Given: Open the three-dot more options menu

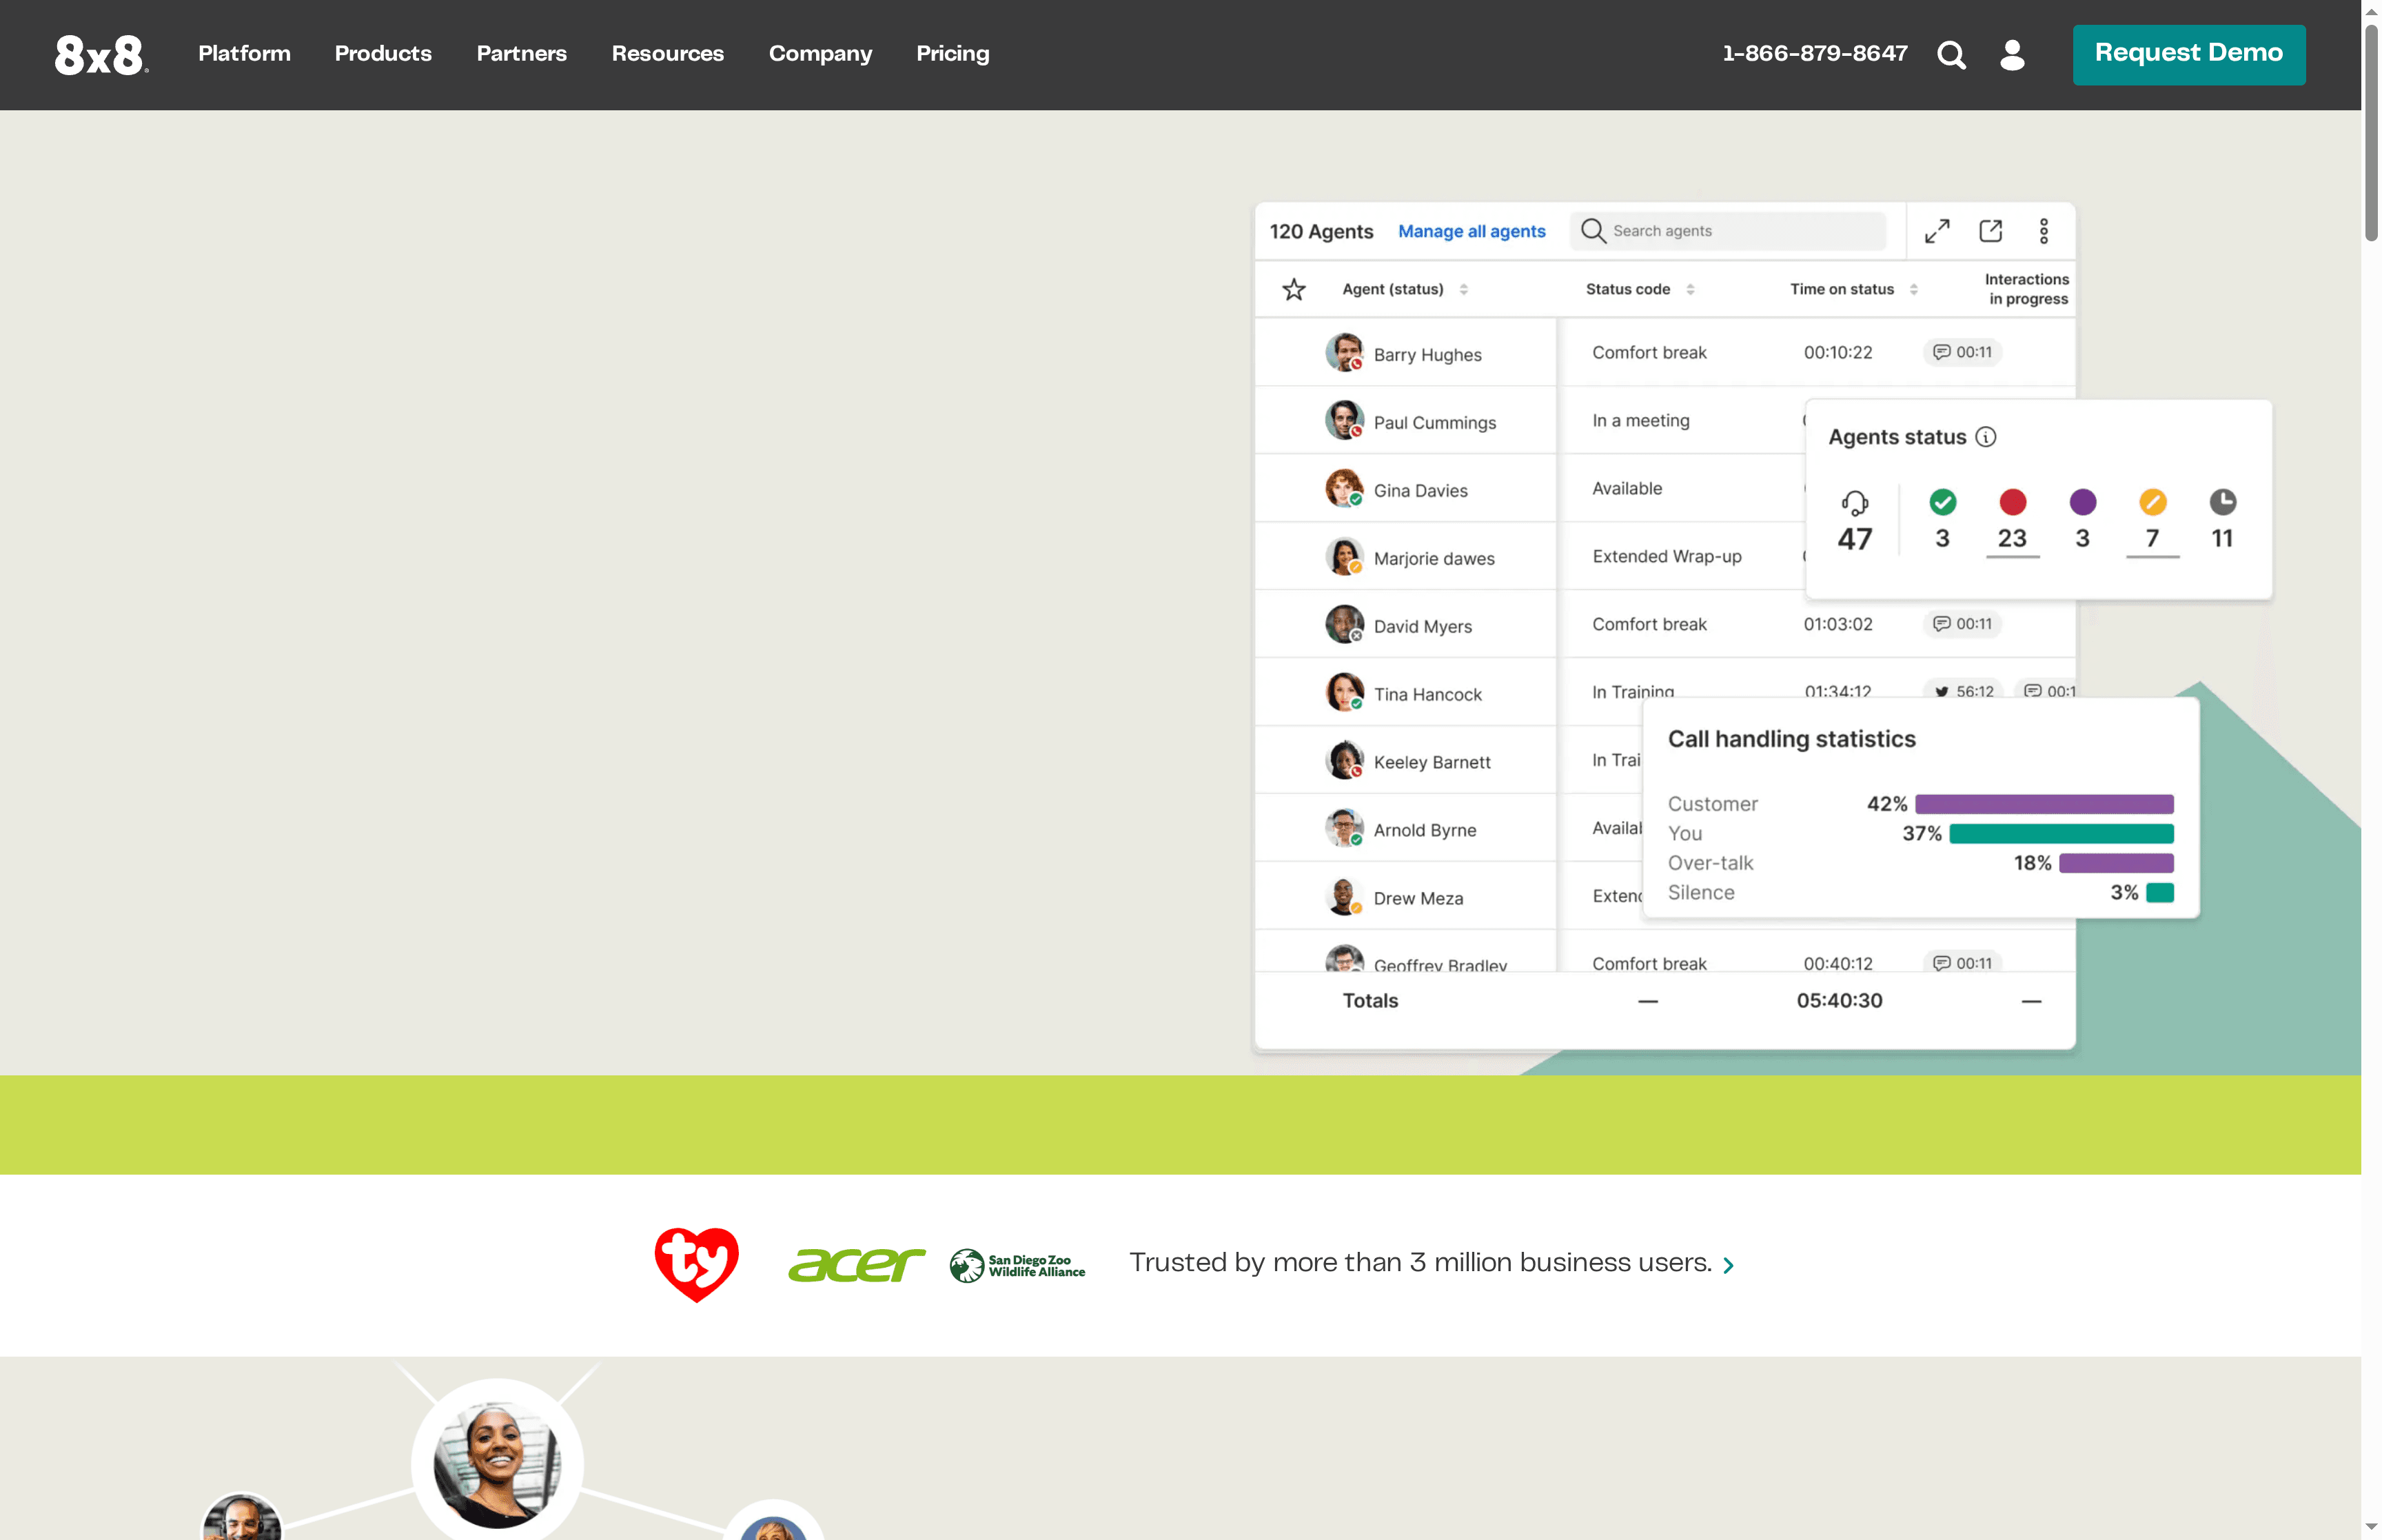Looking at the screenshot, I should [x=2043, y=231].
